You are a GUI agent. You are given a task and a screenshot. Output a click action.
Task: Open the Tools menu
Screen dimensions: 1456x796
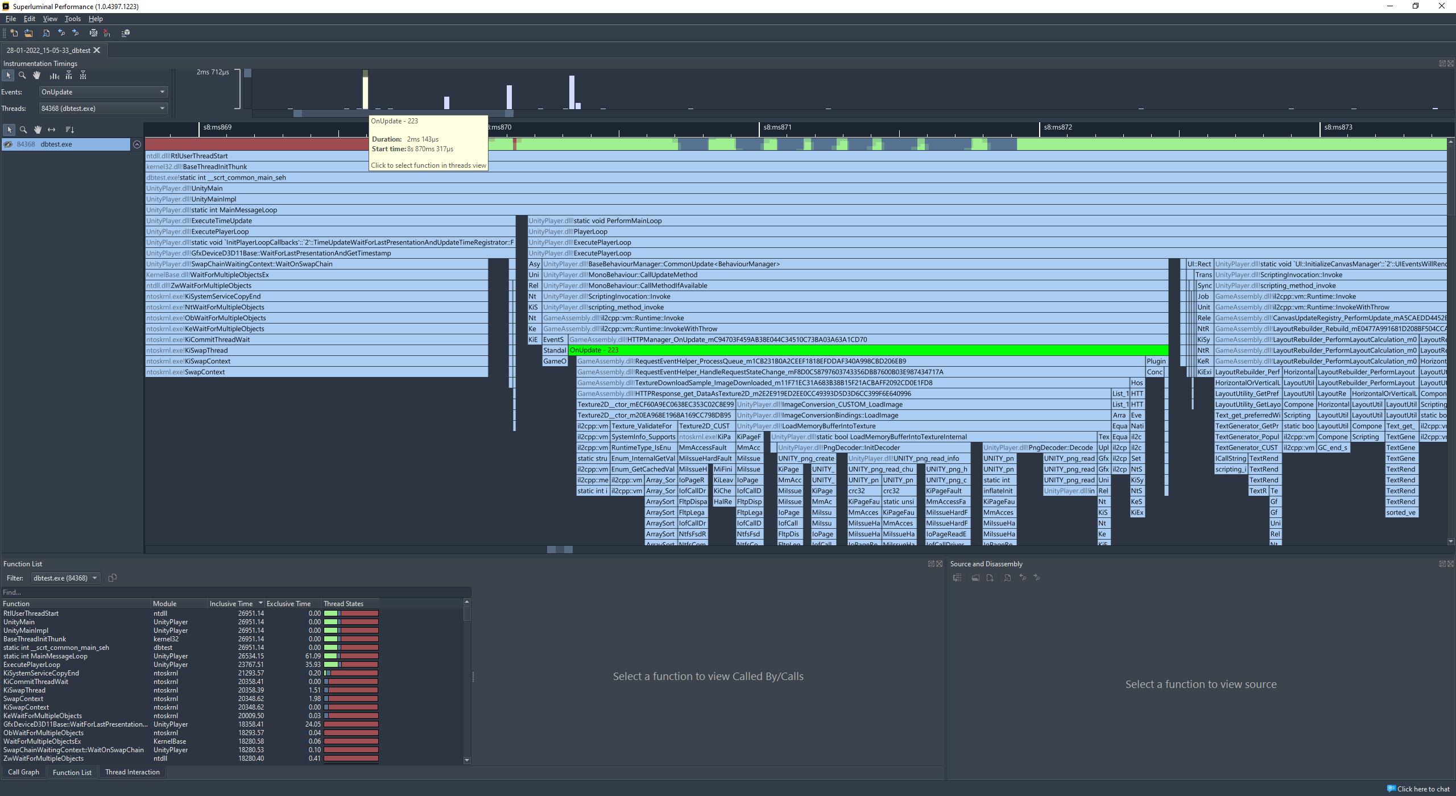click(72, 19)
